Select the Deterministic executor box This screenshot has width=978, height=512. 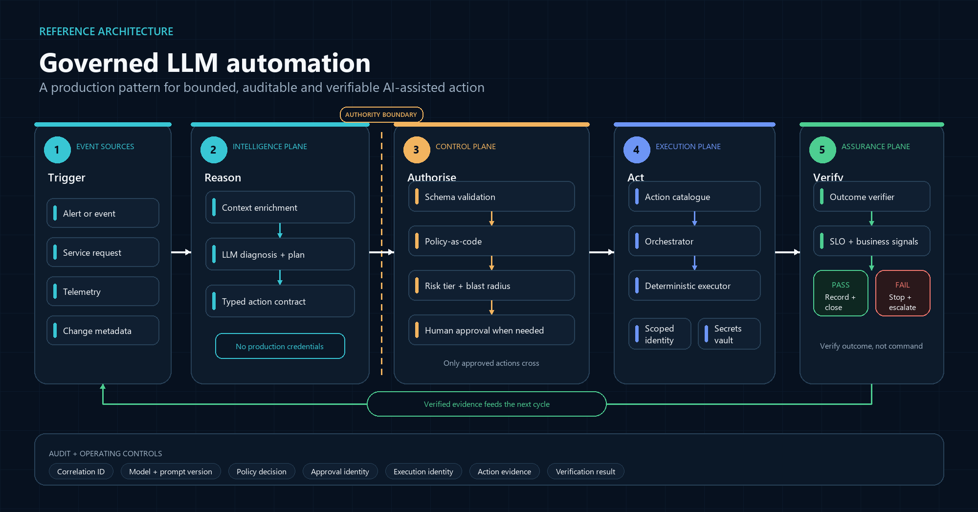(694, 286)
